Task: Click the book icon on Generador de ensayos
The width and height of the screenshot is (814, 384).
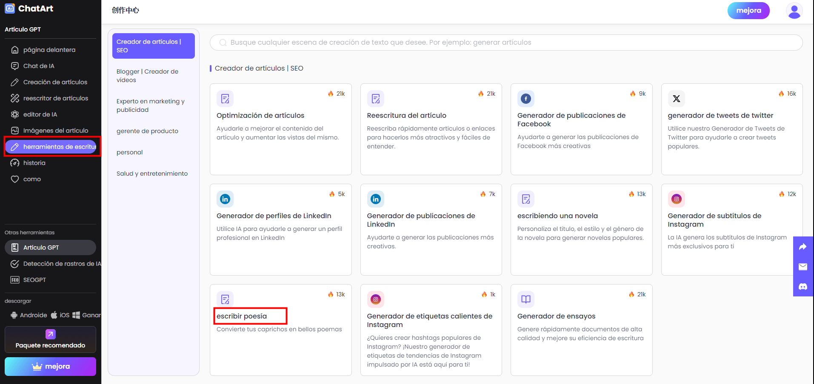Action: pos(526,299)
